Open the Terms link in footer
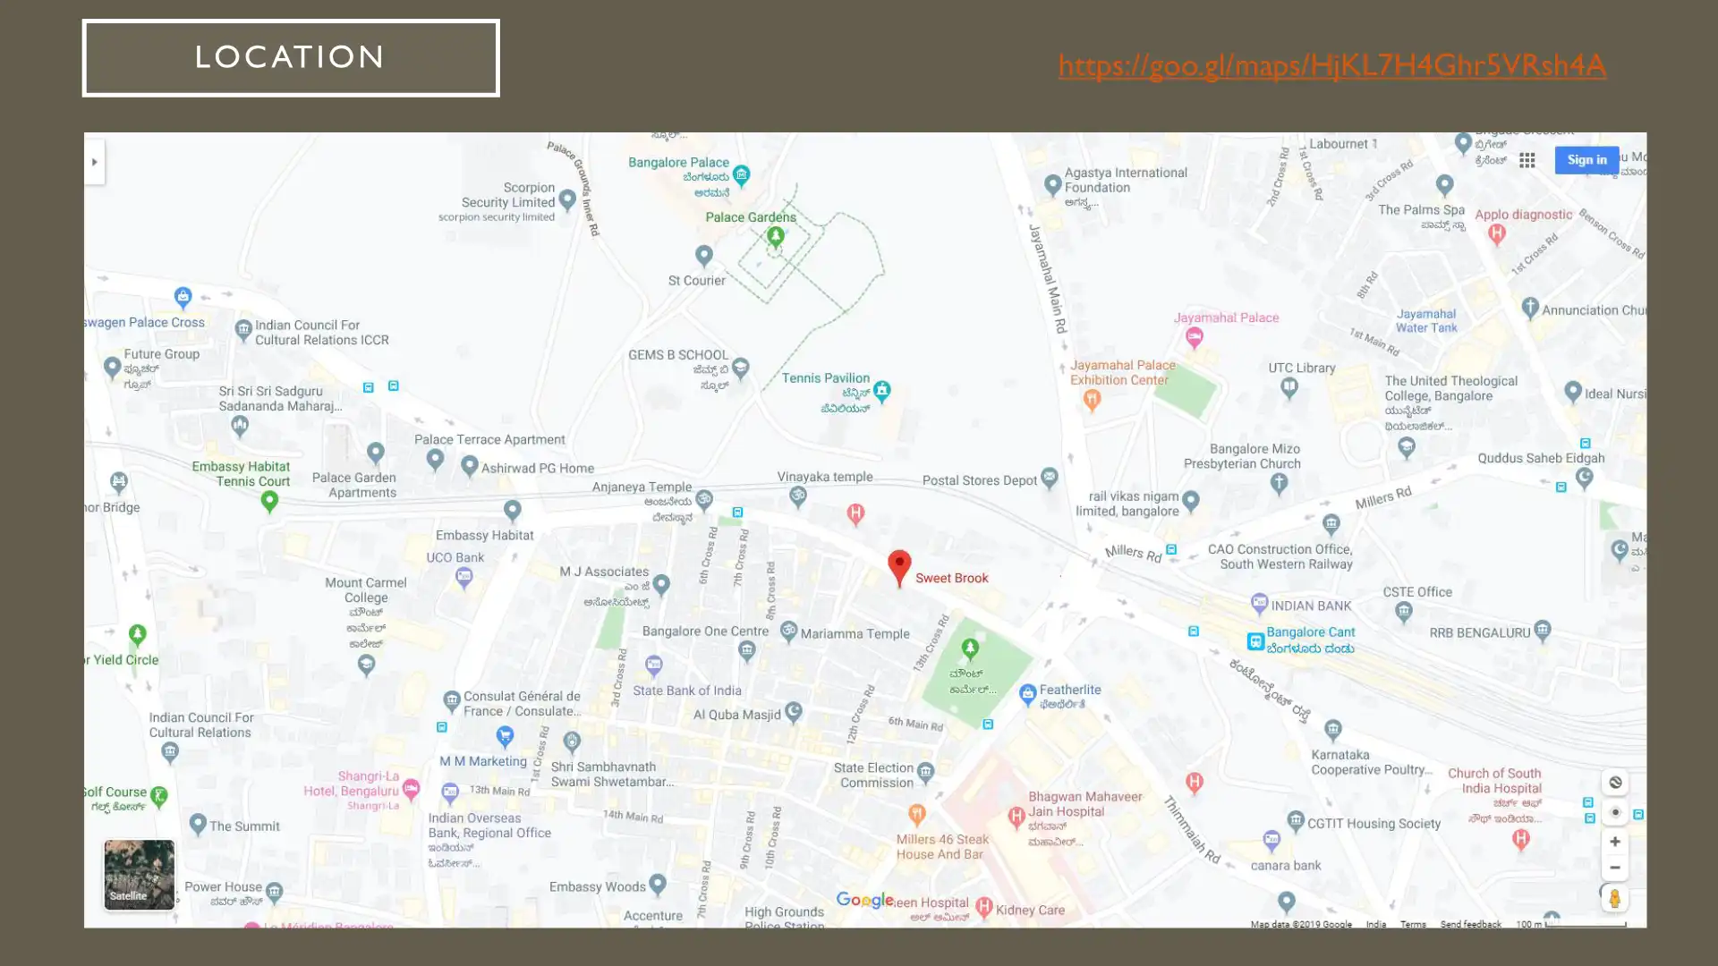The height and width of the screenshot is (966, 1718). [1413, 924]
